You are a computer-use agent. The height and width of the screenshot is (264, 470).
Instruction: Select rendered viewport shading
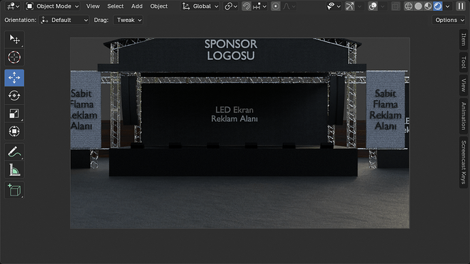[x=437, y=6]
